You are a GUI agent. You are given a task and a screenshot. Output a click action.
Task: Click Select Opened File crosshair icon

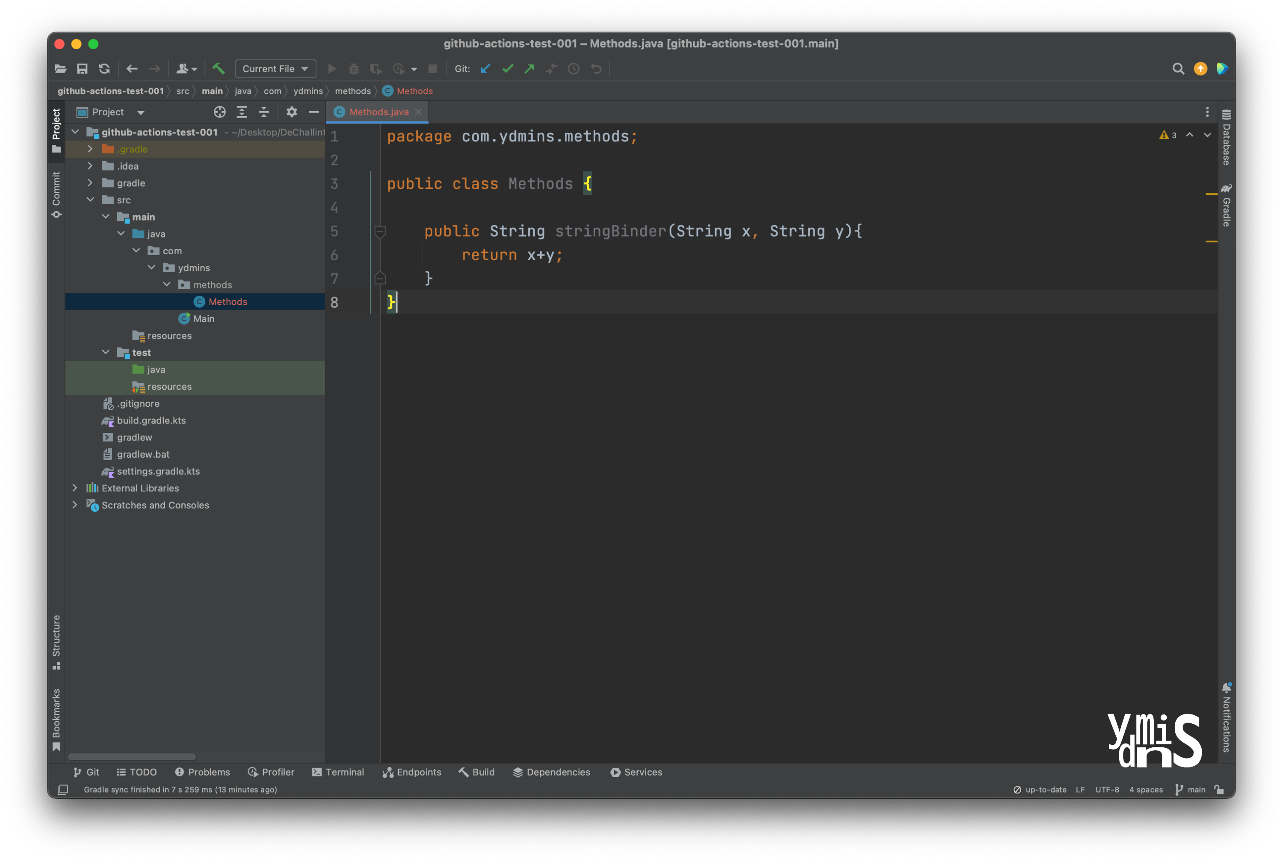click(219, 112)
